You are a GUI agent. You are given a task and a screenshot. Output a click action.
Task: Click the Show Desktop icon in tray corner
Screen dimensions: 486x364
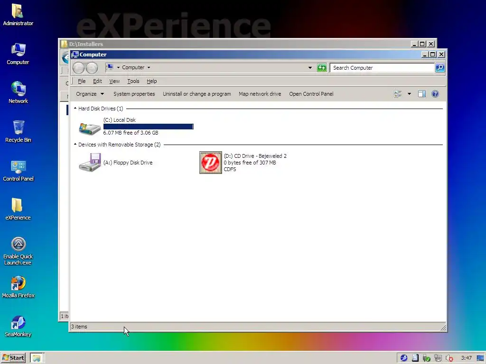point(480,358)
